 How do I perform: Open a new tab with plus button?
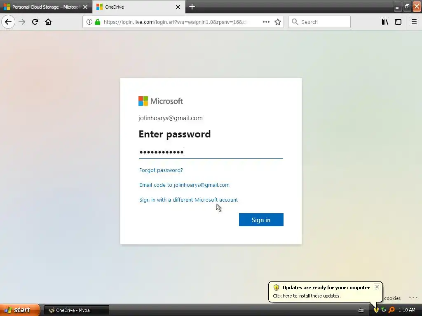(192, 7)
